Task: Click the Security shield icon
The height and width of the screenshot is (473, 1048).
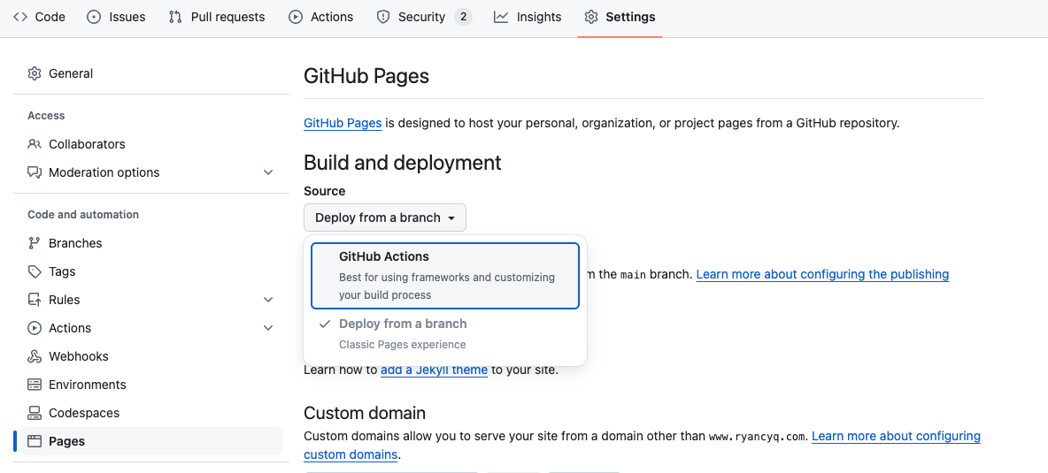Action: click(383, 18)
